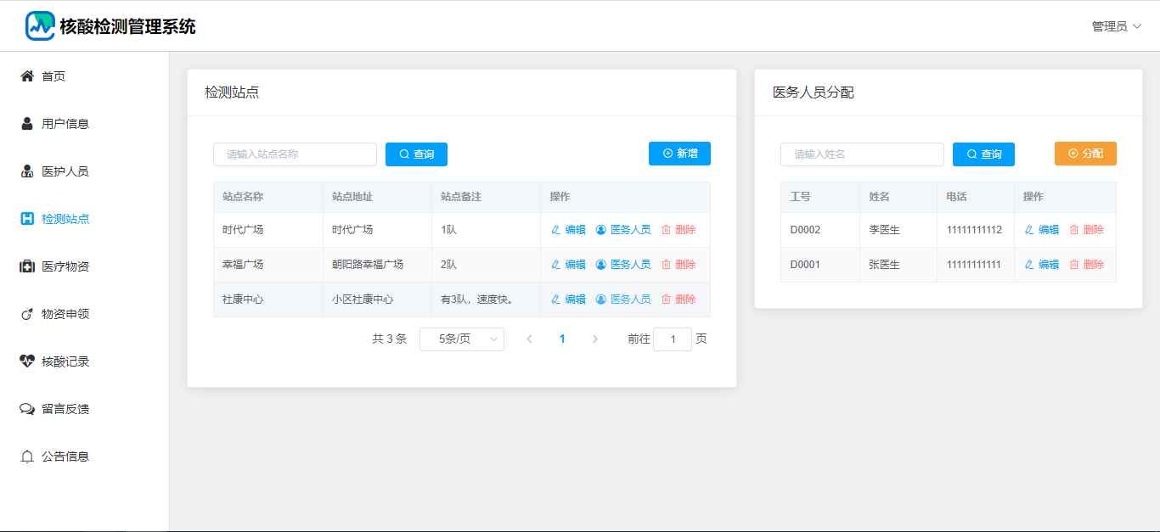1160x532 pixels.
Task: Click the bell icon beside 公告信息
Action: [x=27, y=456]
